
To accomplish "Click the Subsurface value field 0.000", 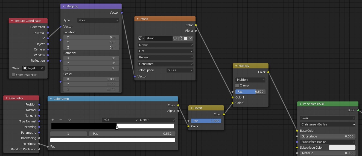I will point(328,136).
